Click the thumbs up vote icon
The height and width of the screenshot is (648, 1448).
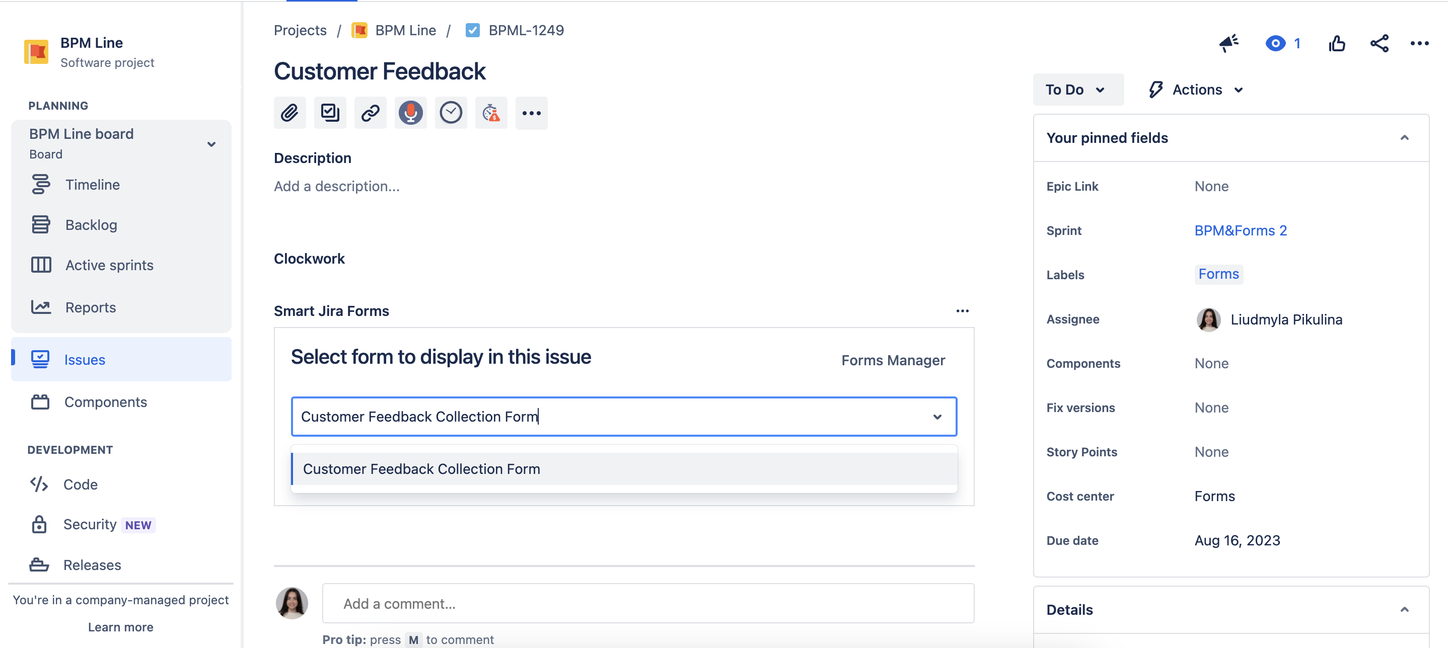pyautogui.click(x=1337, y=43)
